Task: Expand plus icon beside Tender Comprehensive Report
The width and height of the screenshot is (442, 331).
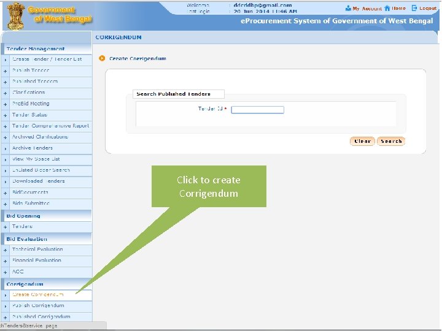Action: [5, 127]
